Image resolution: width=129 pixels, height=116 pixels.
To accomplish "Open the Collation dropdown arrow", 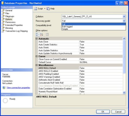I will [124, 16].
